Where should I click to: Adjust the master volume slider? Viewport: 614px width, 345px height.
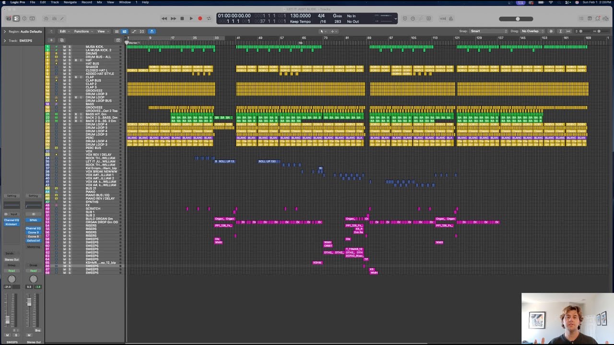pos(516,19)
